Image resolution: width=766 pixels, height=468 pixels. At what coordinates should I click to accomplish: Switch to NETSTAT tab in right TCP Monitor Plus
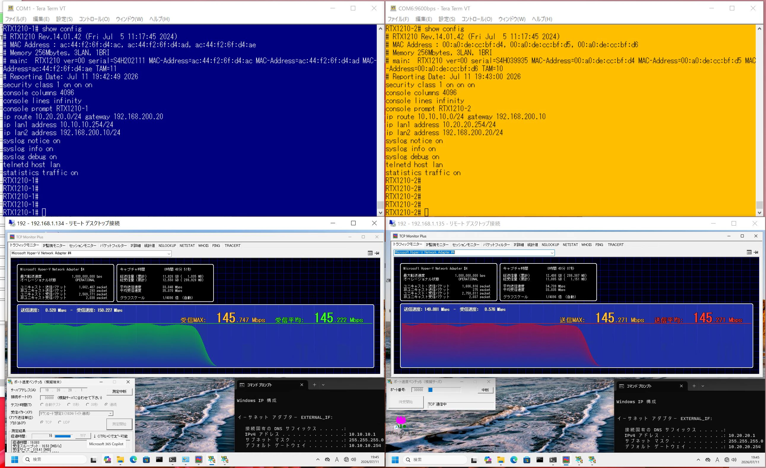pyautogui.click(x=570, y=245)
